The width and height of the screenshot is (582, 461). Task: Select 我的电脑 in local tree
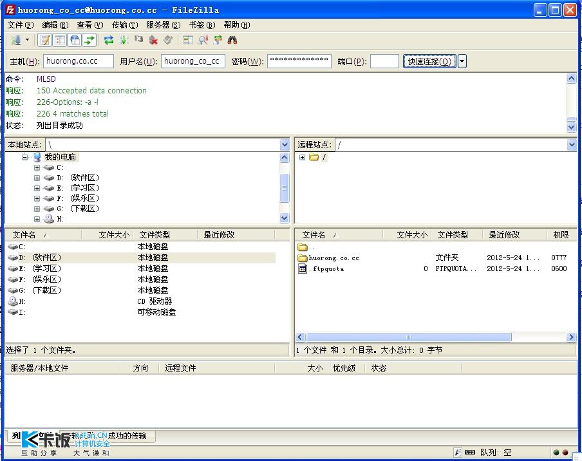click(60, 157)
